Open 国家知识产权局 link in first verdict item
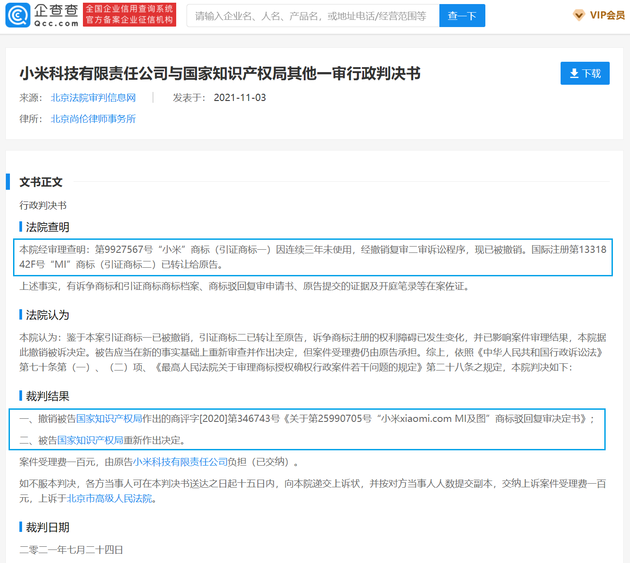 [x=109, y=419]
